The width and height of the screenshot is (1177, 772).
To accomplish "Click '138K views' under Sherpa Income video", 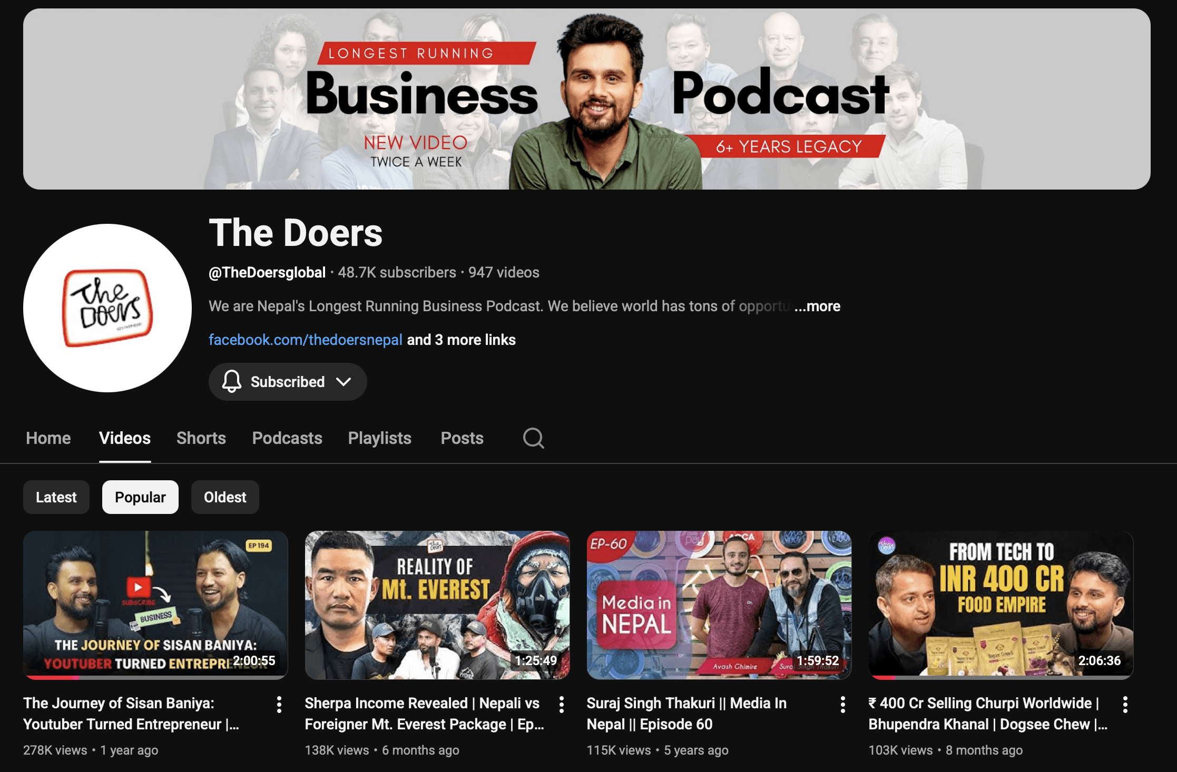I will (x=337, y=750).
